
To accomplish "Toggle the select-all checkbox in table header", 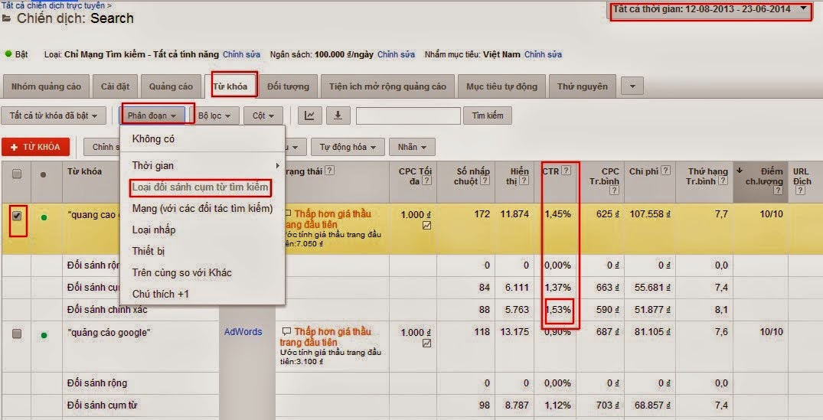I will [x=17, y=174].
